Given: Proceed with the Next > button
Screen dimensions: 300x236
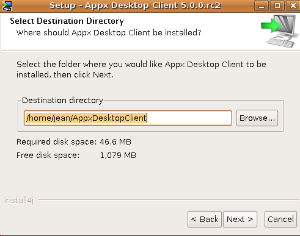Looking at the screenshot, I should tap(240, 219).
